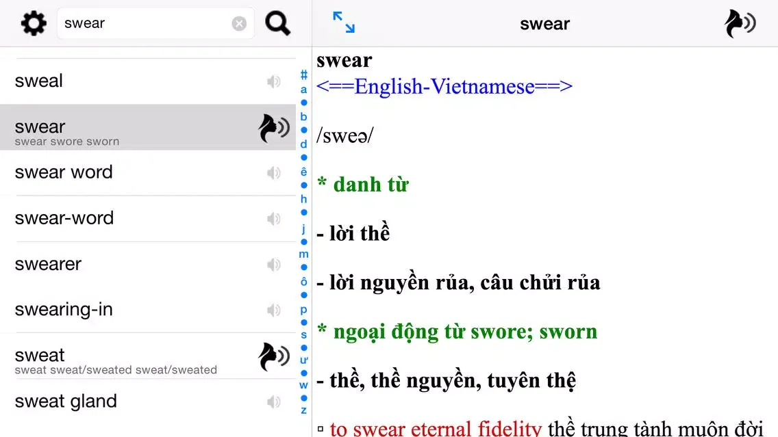Toggle fullscreen with the expand arrows icon
The image size is (778, 437).
pos(344,23)
